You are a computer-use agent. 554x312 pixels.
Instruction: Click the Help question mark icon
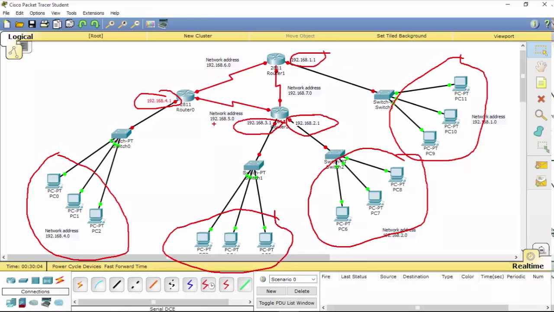click(x=548, y=24)
